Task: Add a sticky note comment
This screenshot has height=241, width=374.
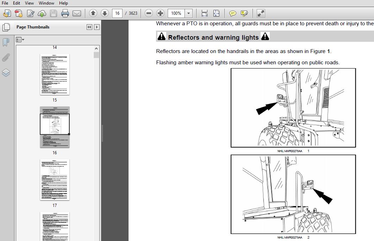Action: pyautogui.click(x=232, y=13)
